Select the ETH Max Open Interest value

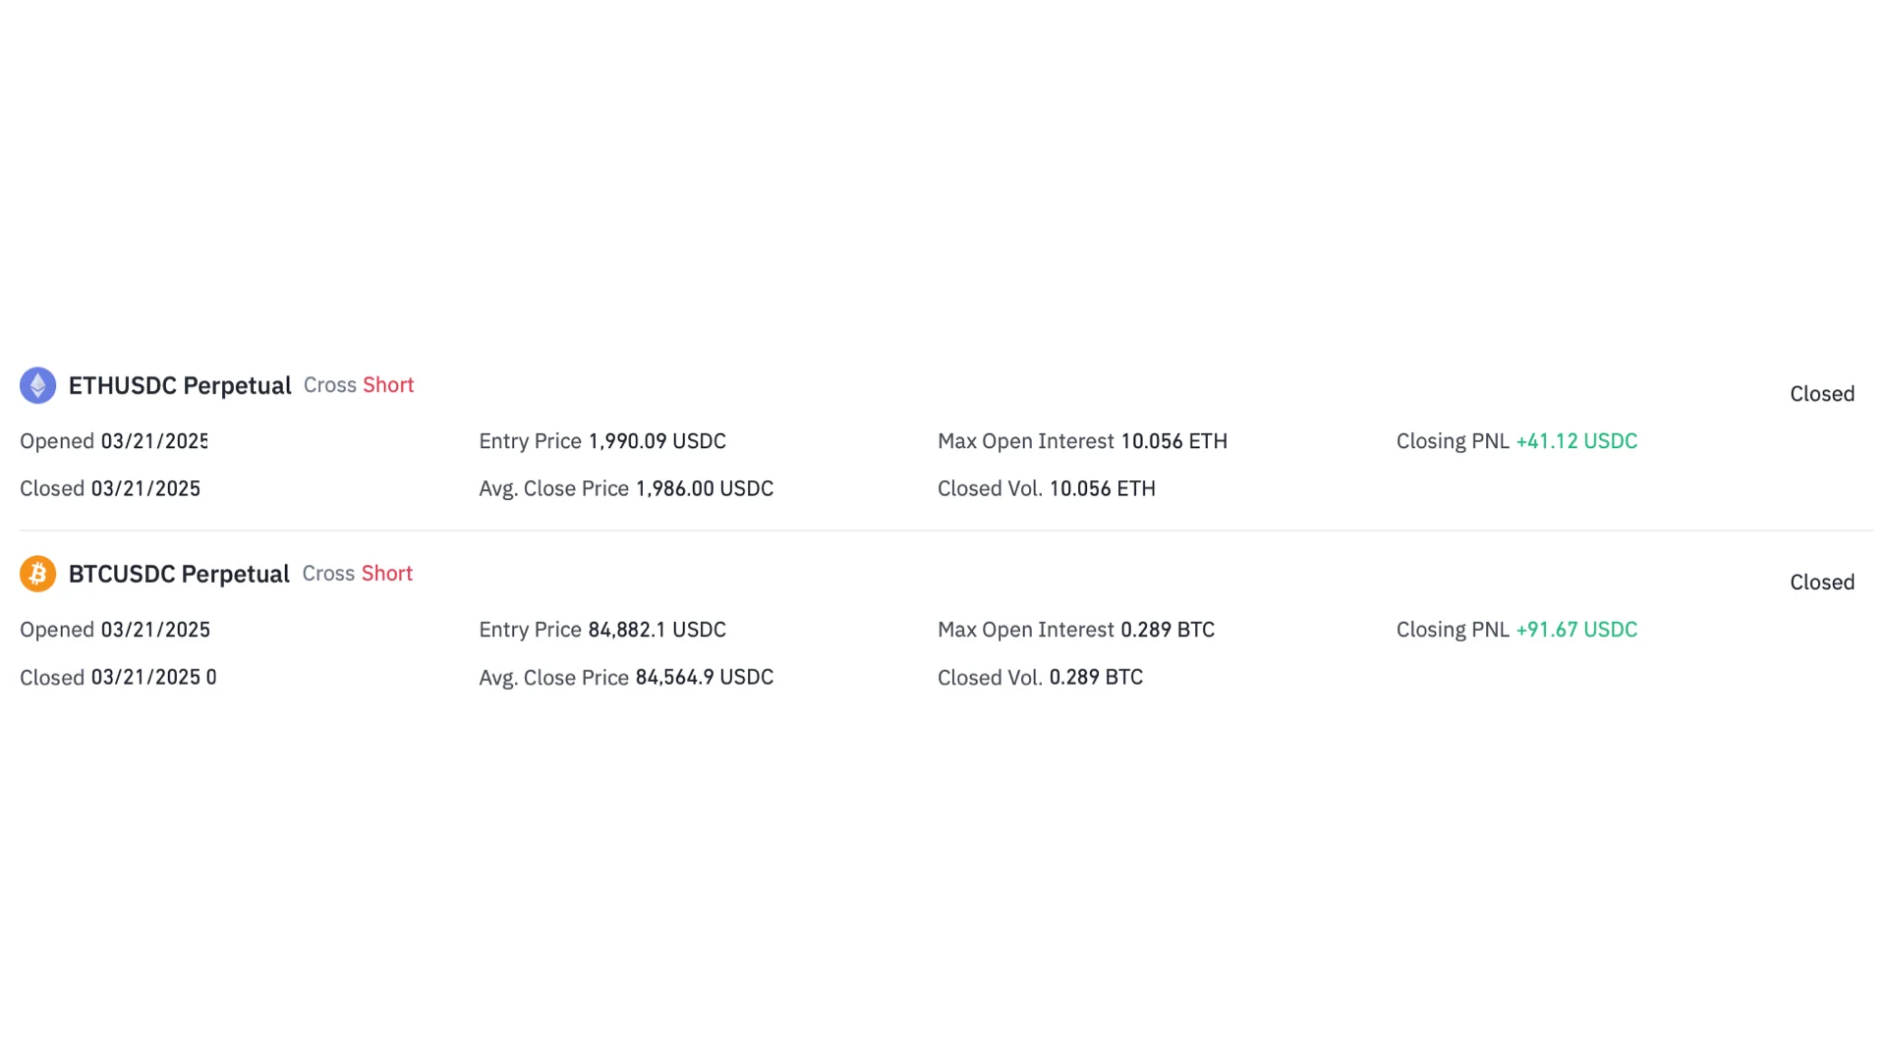(x=1173, y=441)
